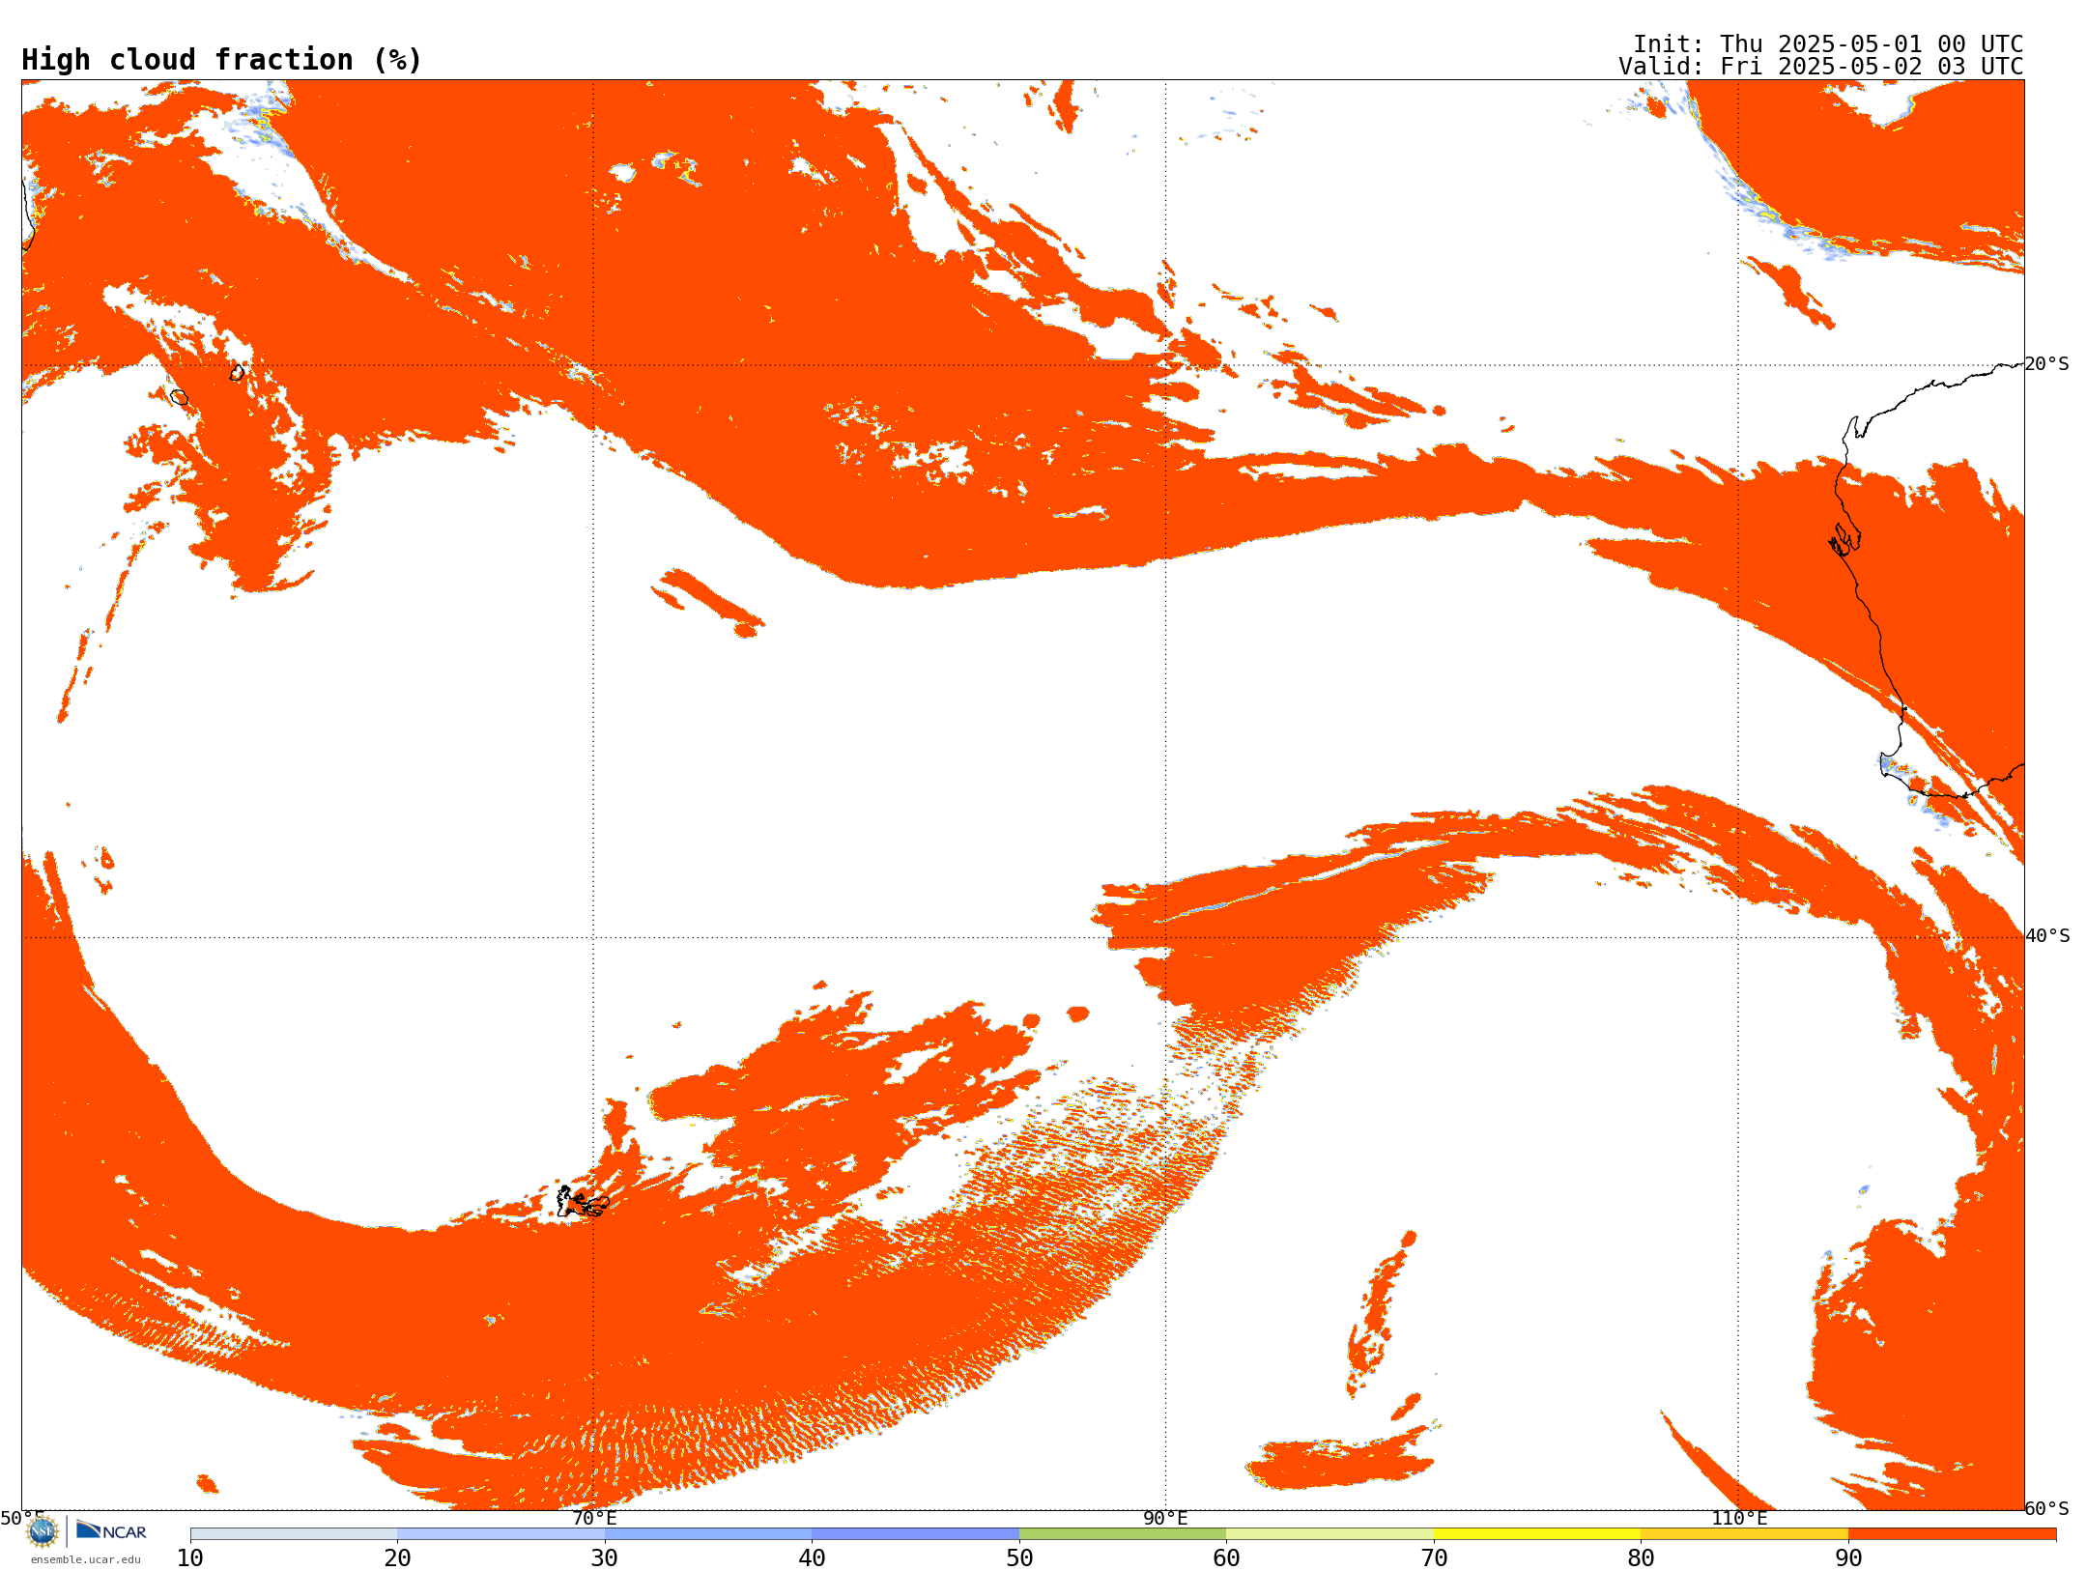This screenshot has height=1571, width=2087.
Task: Click the 'High cloud fraction (%)' title
Action: (x=222, y=60)
